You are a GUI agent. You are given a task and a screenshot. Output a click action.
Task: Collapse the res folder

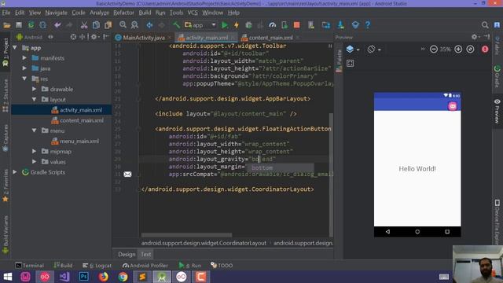click(x=24, y=79)
